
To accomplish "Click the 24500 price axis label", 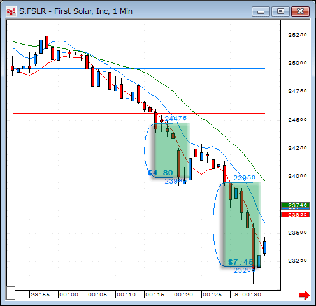I will pyautogui.click(x=298, y=120).
